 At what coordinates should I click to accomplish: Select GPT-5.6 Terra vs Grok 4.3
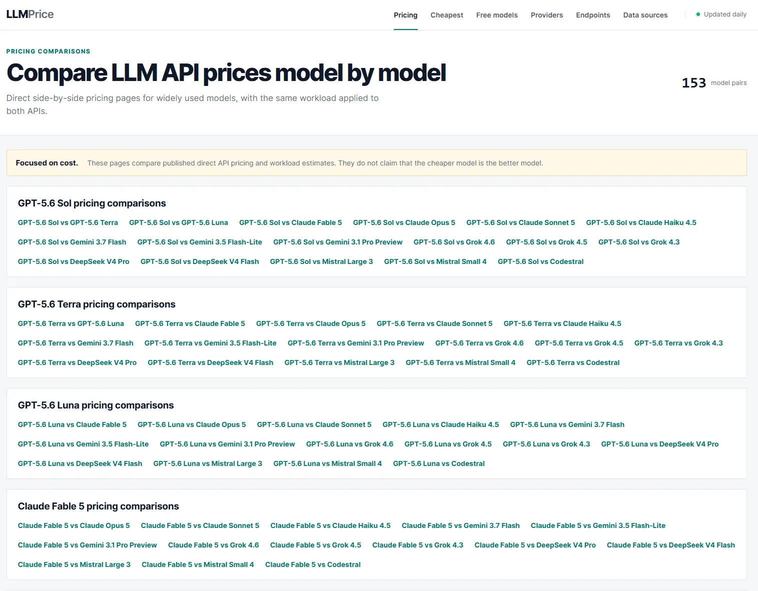click(x=679, y=343)
